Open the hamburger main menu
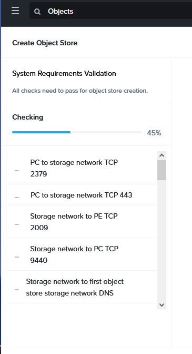This screenshot has height=354, width=192. point(15,11)
